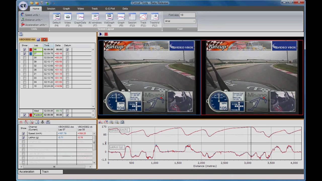Switch to the G-G Plot ribbon tab
The width and height of the screenshot is (322, 181).
pyautogui.click(x=110, y=9)
